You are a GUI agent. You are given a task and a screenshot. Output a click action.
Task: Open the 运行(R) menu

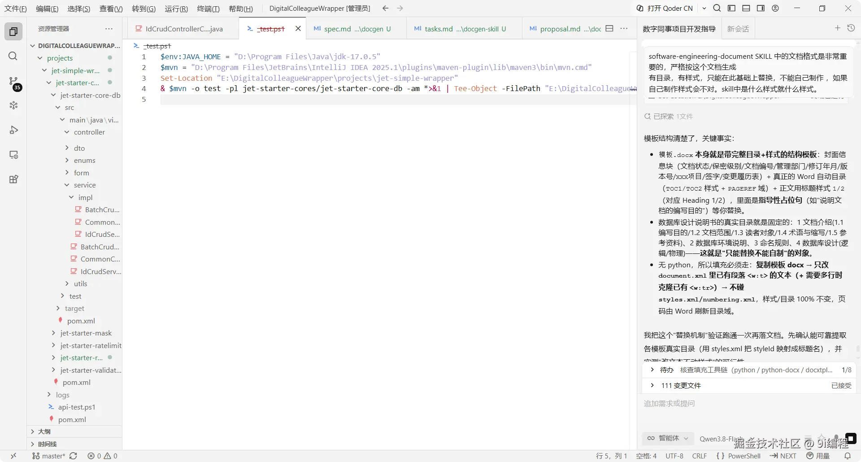tap(176, 9)
